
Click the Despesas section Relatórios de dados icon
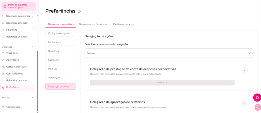3,80
